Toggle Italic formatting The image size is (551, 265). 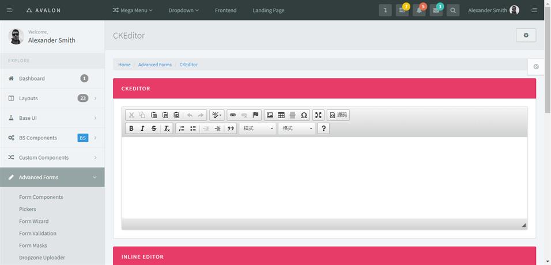[x=142, y=128]
